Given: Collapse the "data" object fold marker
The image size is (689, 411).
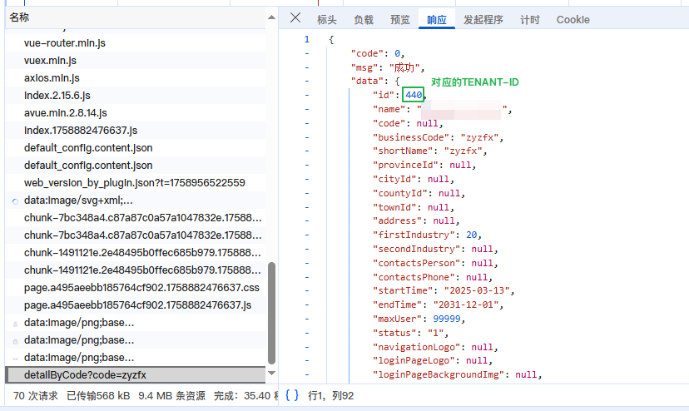Looking at the screenshot, I should click(x=307, y=82).
